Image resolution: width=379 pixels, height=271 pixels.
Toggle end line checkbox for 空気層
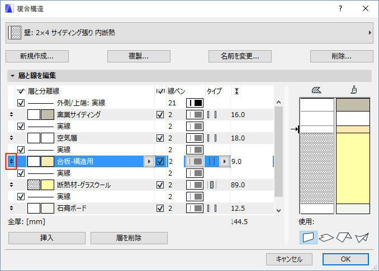click(x=160, y=138)
